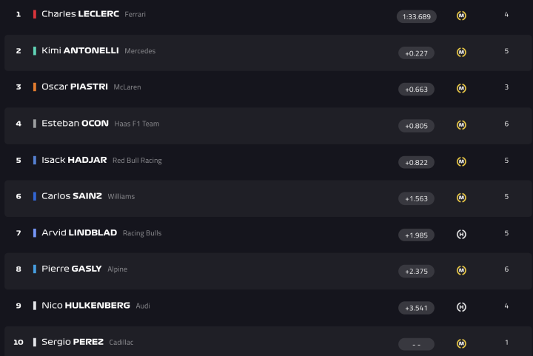
Task: Click Hulkenberg's white hard tyre icon
Action: coord(461,307)
